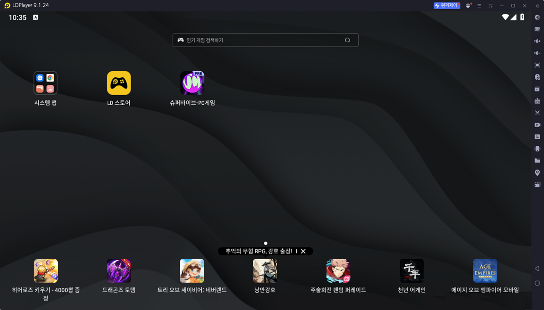Select the scissors screenshot tool
544x310 pixels.
point(537,113)
